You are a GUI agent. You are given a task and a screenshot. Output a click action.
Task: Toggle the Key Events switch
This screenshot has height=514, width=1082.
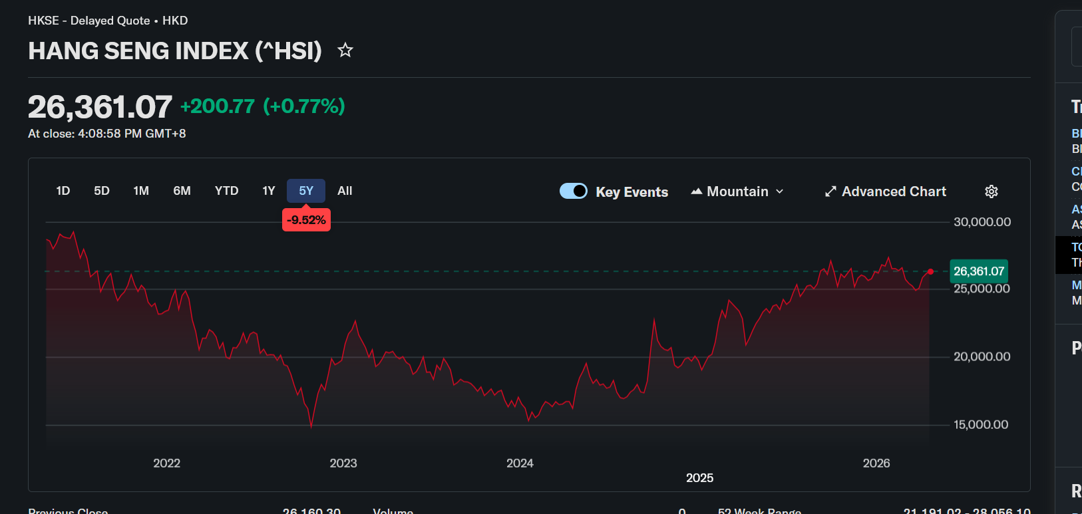(574, 192)
